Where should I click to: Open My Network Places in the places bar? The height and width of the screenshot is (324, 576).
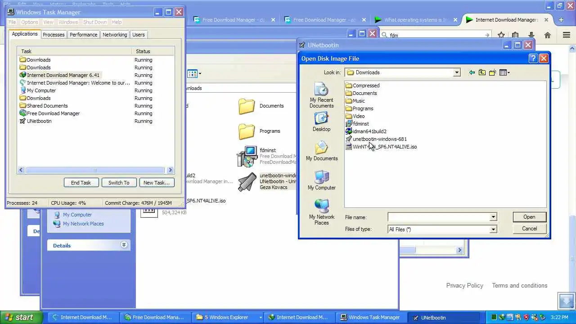pyautogui.click(x=321, y=212)
